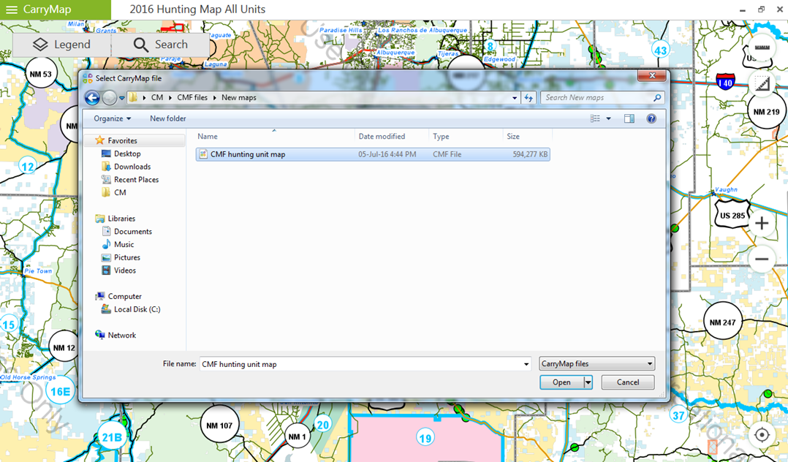Screen dimensions: 788x462
Task: Expand the Open button split arrow
Action: [588, 382]
